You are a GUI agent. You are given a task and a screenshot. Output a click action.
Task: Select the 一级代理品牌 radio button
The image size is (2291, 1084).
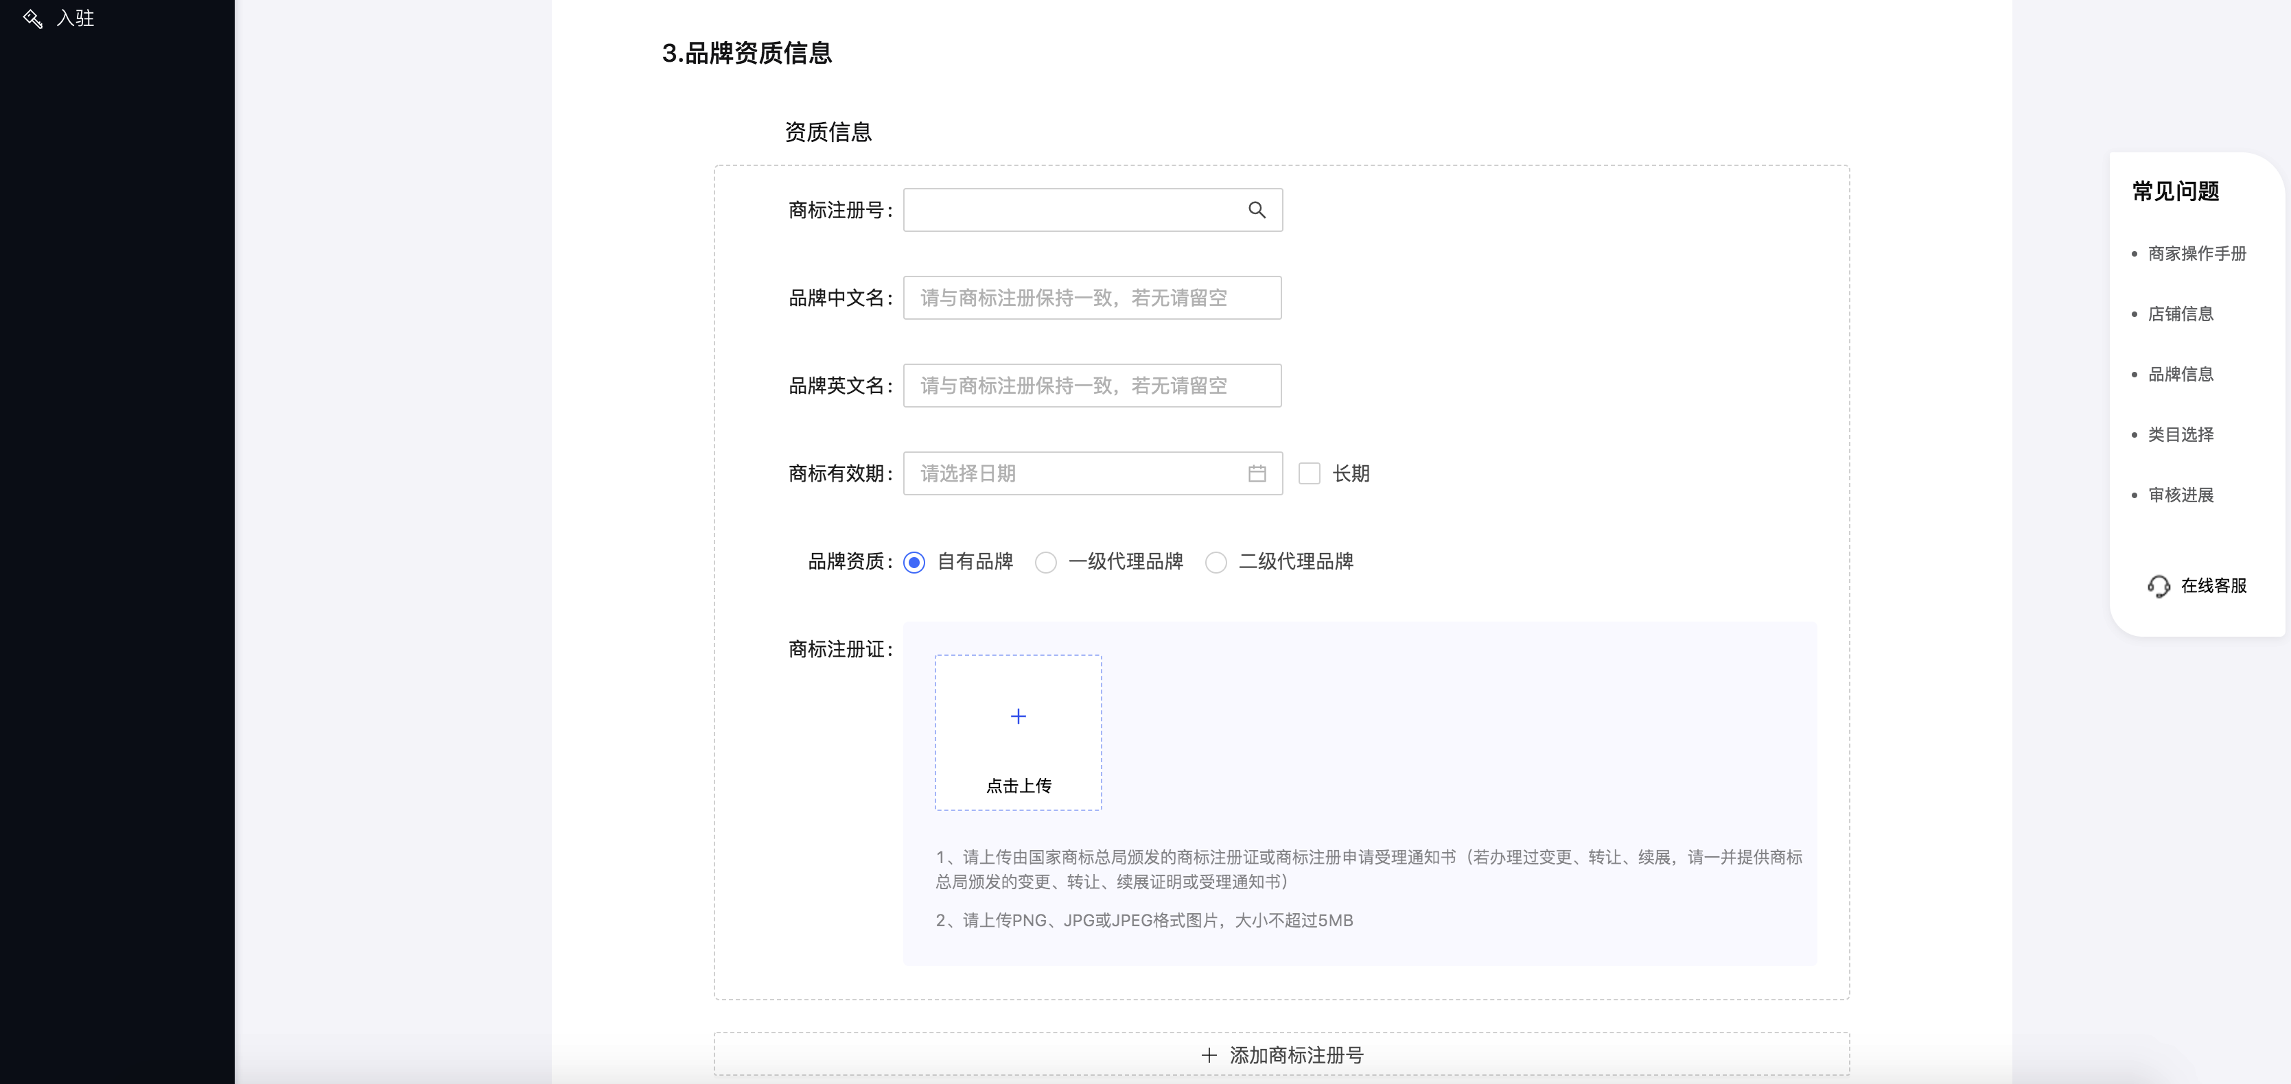[1046, 562]
